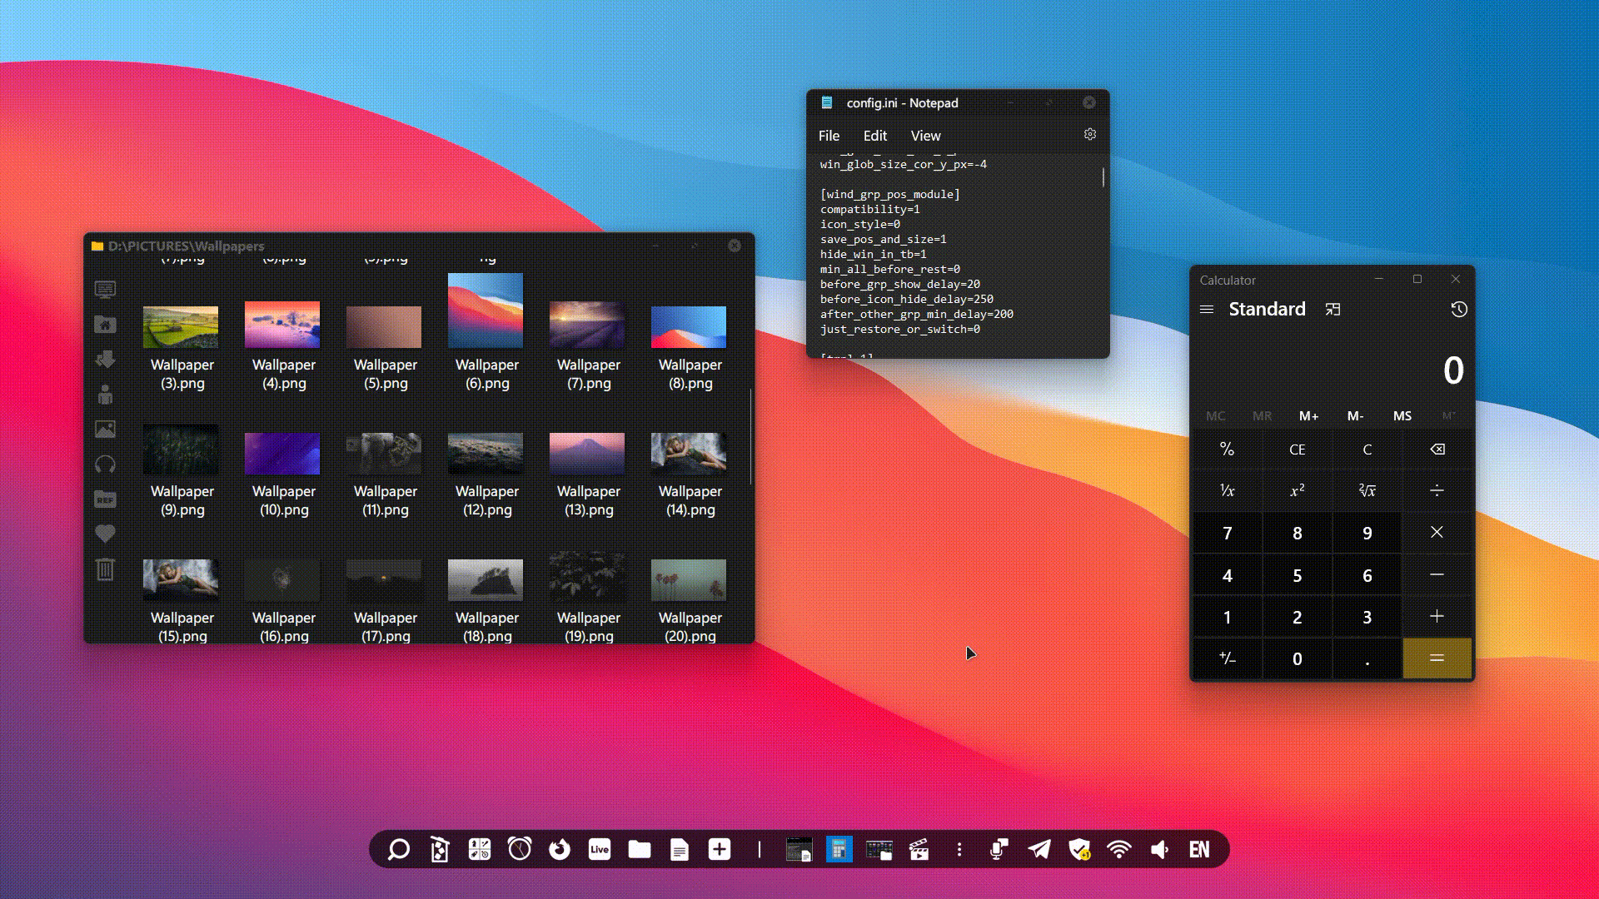Open the Notepad View menu
The width and height of the screenshot is (1599, 899).
925,136
